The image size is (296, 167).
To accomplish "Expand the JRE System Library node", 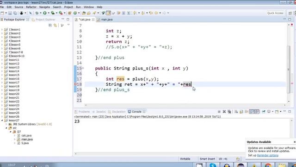I will (x=6, y=124).
